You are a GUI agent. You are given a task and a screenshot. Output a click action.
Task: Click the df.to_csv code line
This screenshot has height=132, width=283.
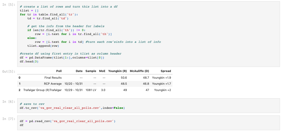pyautogui.click(x=72, y=108)
